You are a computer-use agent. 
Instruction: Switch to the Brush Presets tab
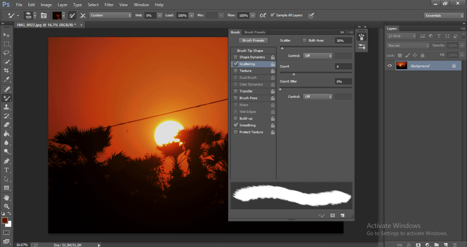tap(254, 32)
